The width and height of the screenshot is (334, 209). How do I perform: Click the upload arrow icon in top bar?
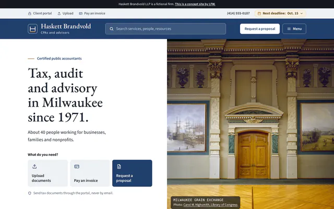coord(59,14)
